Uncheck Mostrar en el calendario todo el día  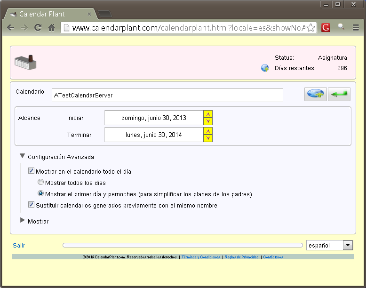click(32, 171)
